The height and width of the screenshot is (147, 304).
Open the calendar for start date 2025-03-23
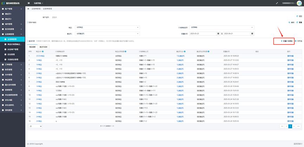click(218, 34)
